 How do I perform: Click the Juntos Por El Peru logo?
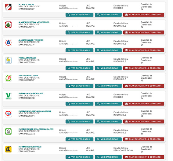tap(8, 78)
